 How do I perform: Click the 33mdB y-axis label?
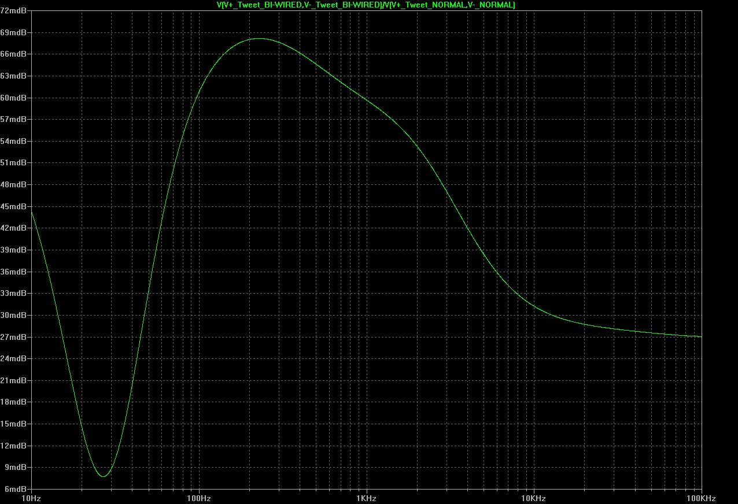click(x=14, y=293)
